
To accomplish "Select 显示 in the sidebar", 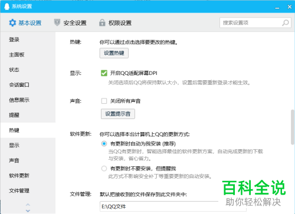I will pos(28,145).
